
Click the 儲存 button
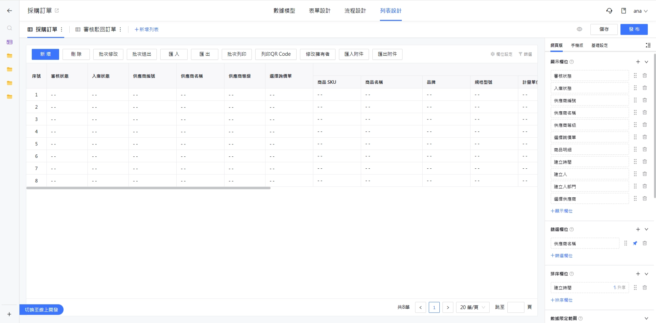pos(604,29)
